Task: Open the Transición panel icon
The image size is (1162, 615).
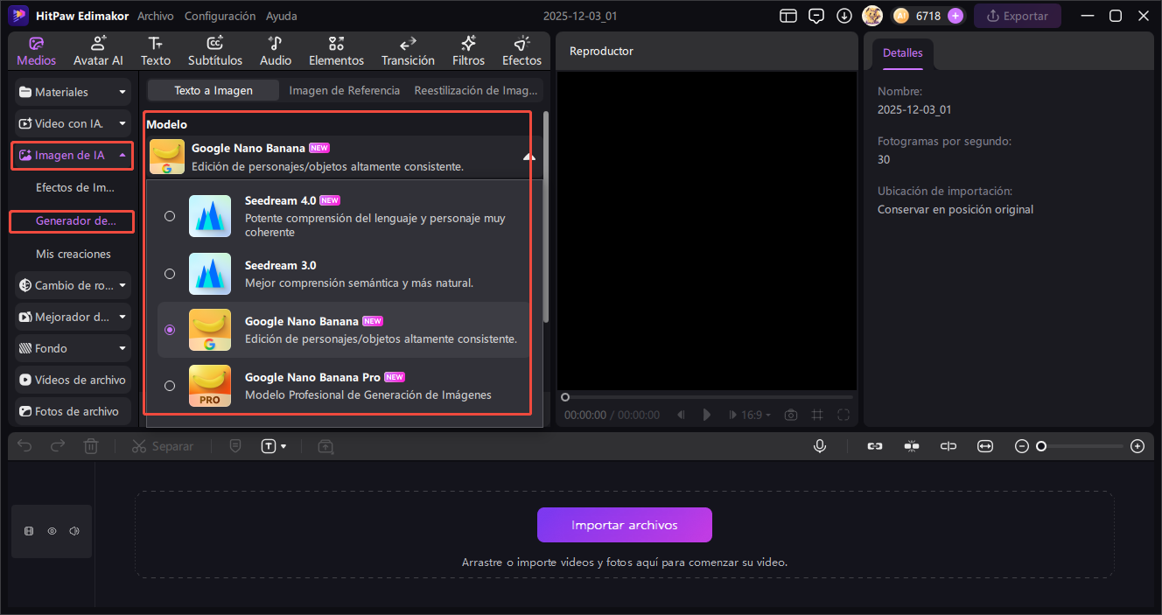Action: pyautogui.click(x=408, y=52)
